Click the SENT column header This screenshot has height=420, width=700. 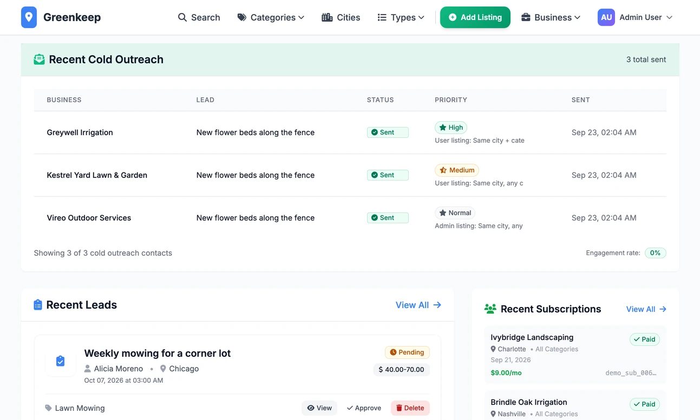[581, 100]
